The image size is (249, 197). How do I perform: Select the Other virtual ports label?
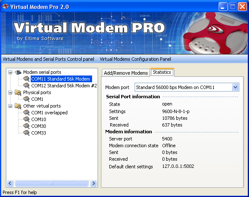tap(42, 106)
